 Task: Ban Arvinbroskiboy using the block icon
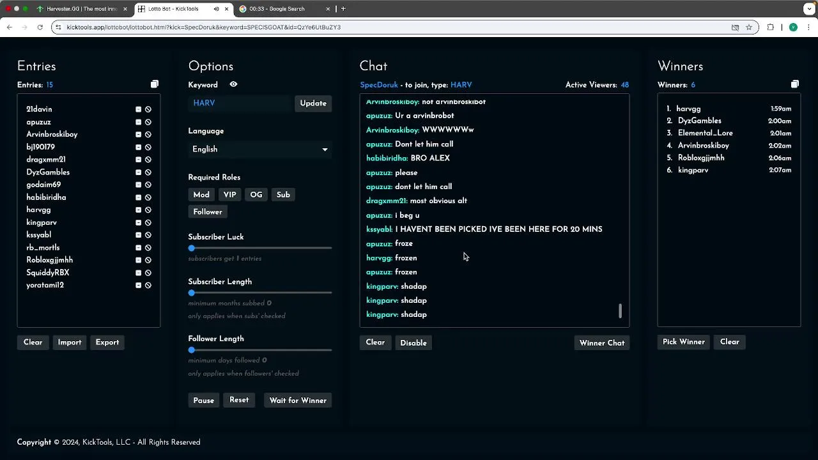point(148,134)
